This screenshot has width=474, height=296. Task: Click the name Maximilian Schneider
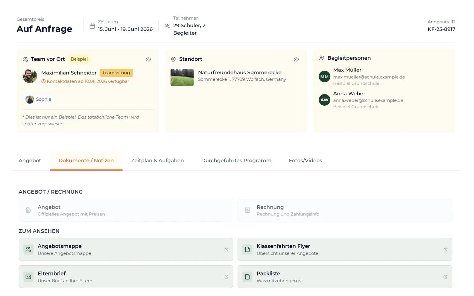[x=69, y=73]
